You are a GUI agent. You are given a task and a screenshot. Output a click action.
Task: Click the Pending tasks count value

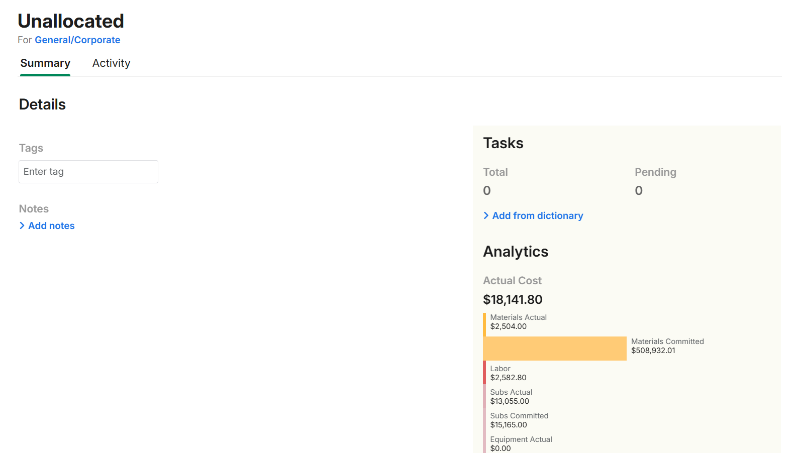639,191
